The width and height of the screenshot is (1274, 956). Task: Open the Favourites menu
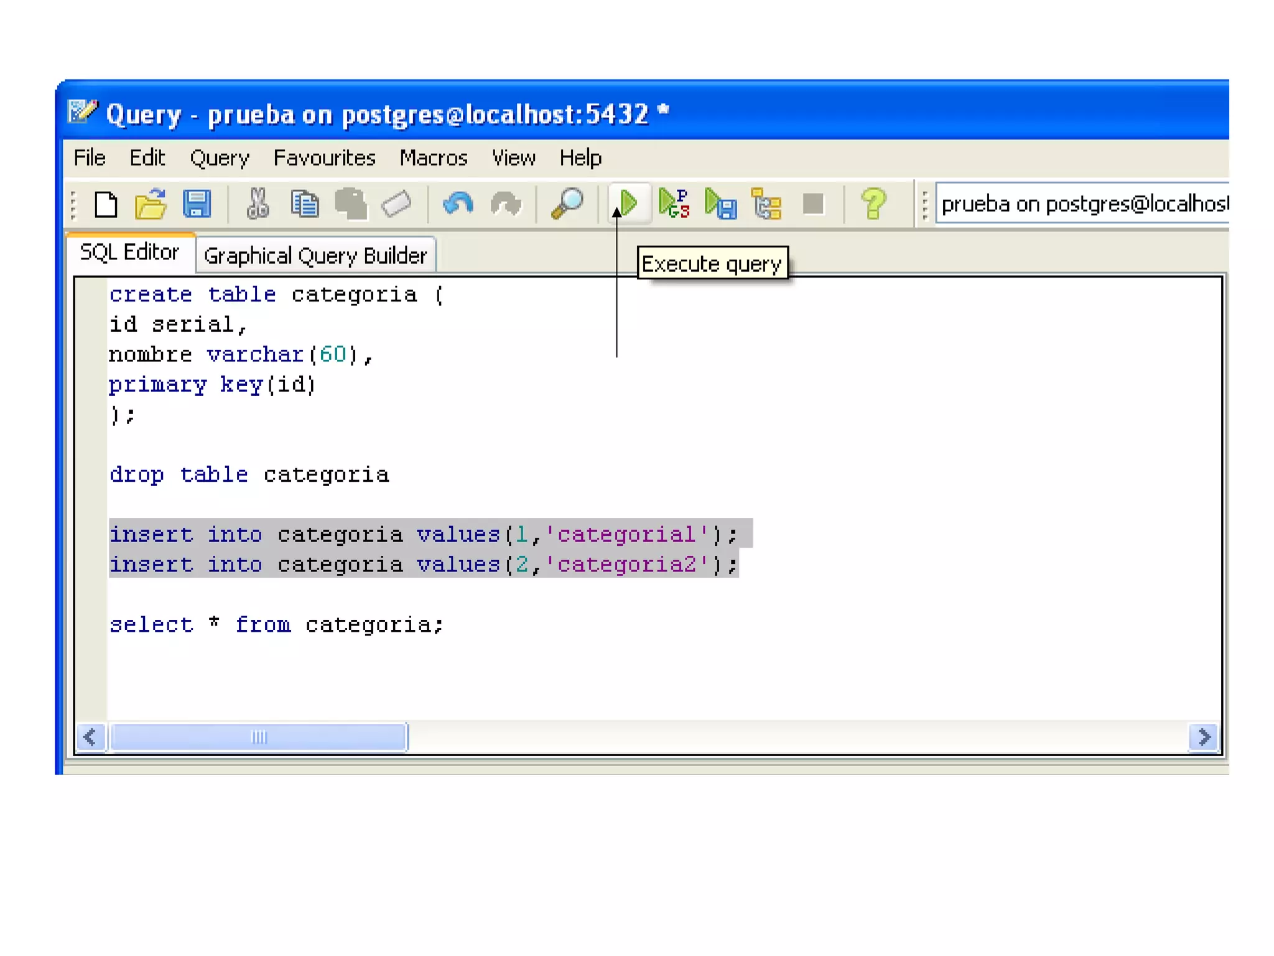324,158
